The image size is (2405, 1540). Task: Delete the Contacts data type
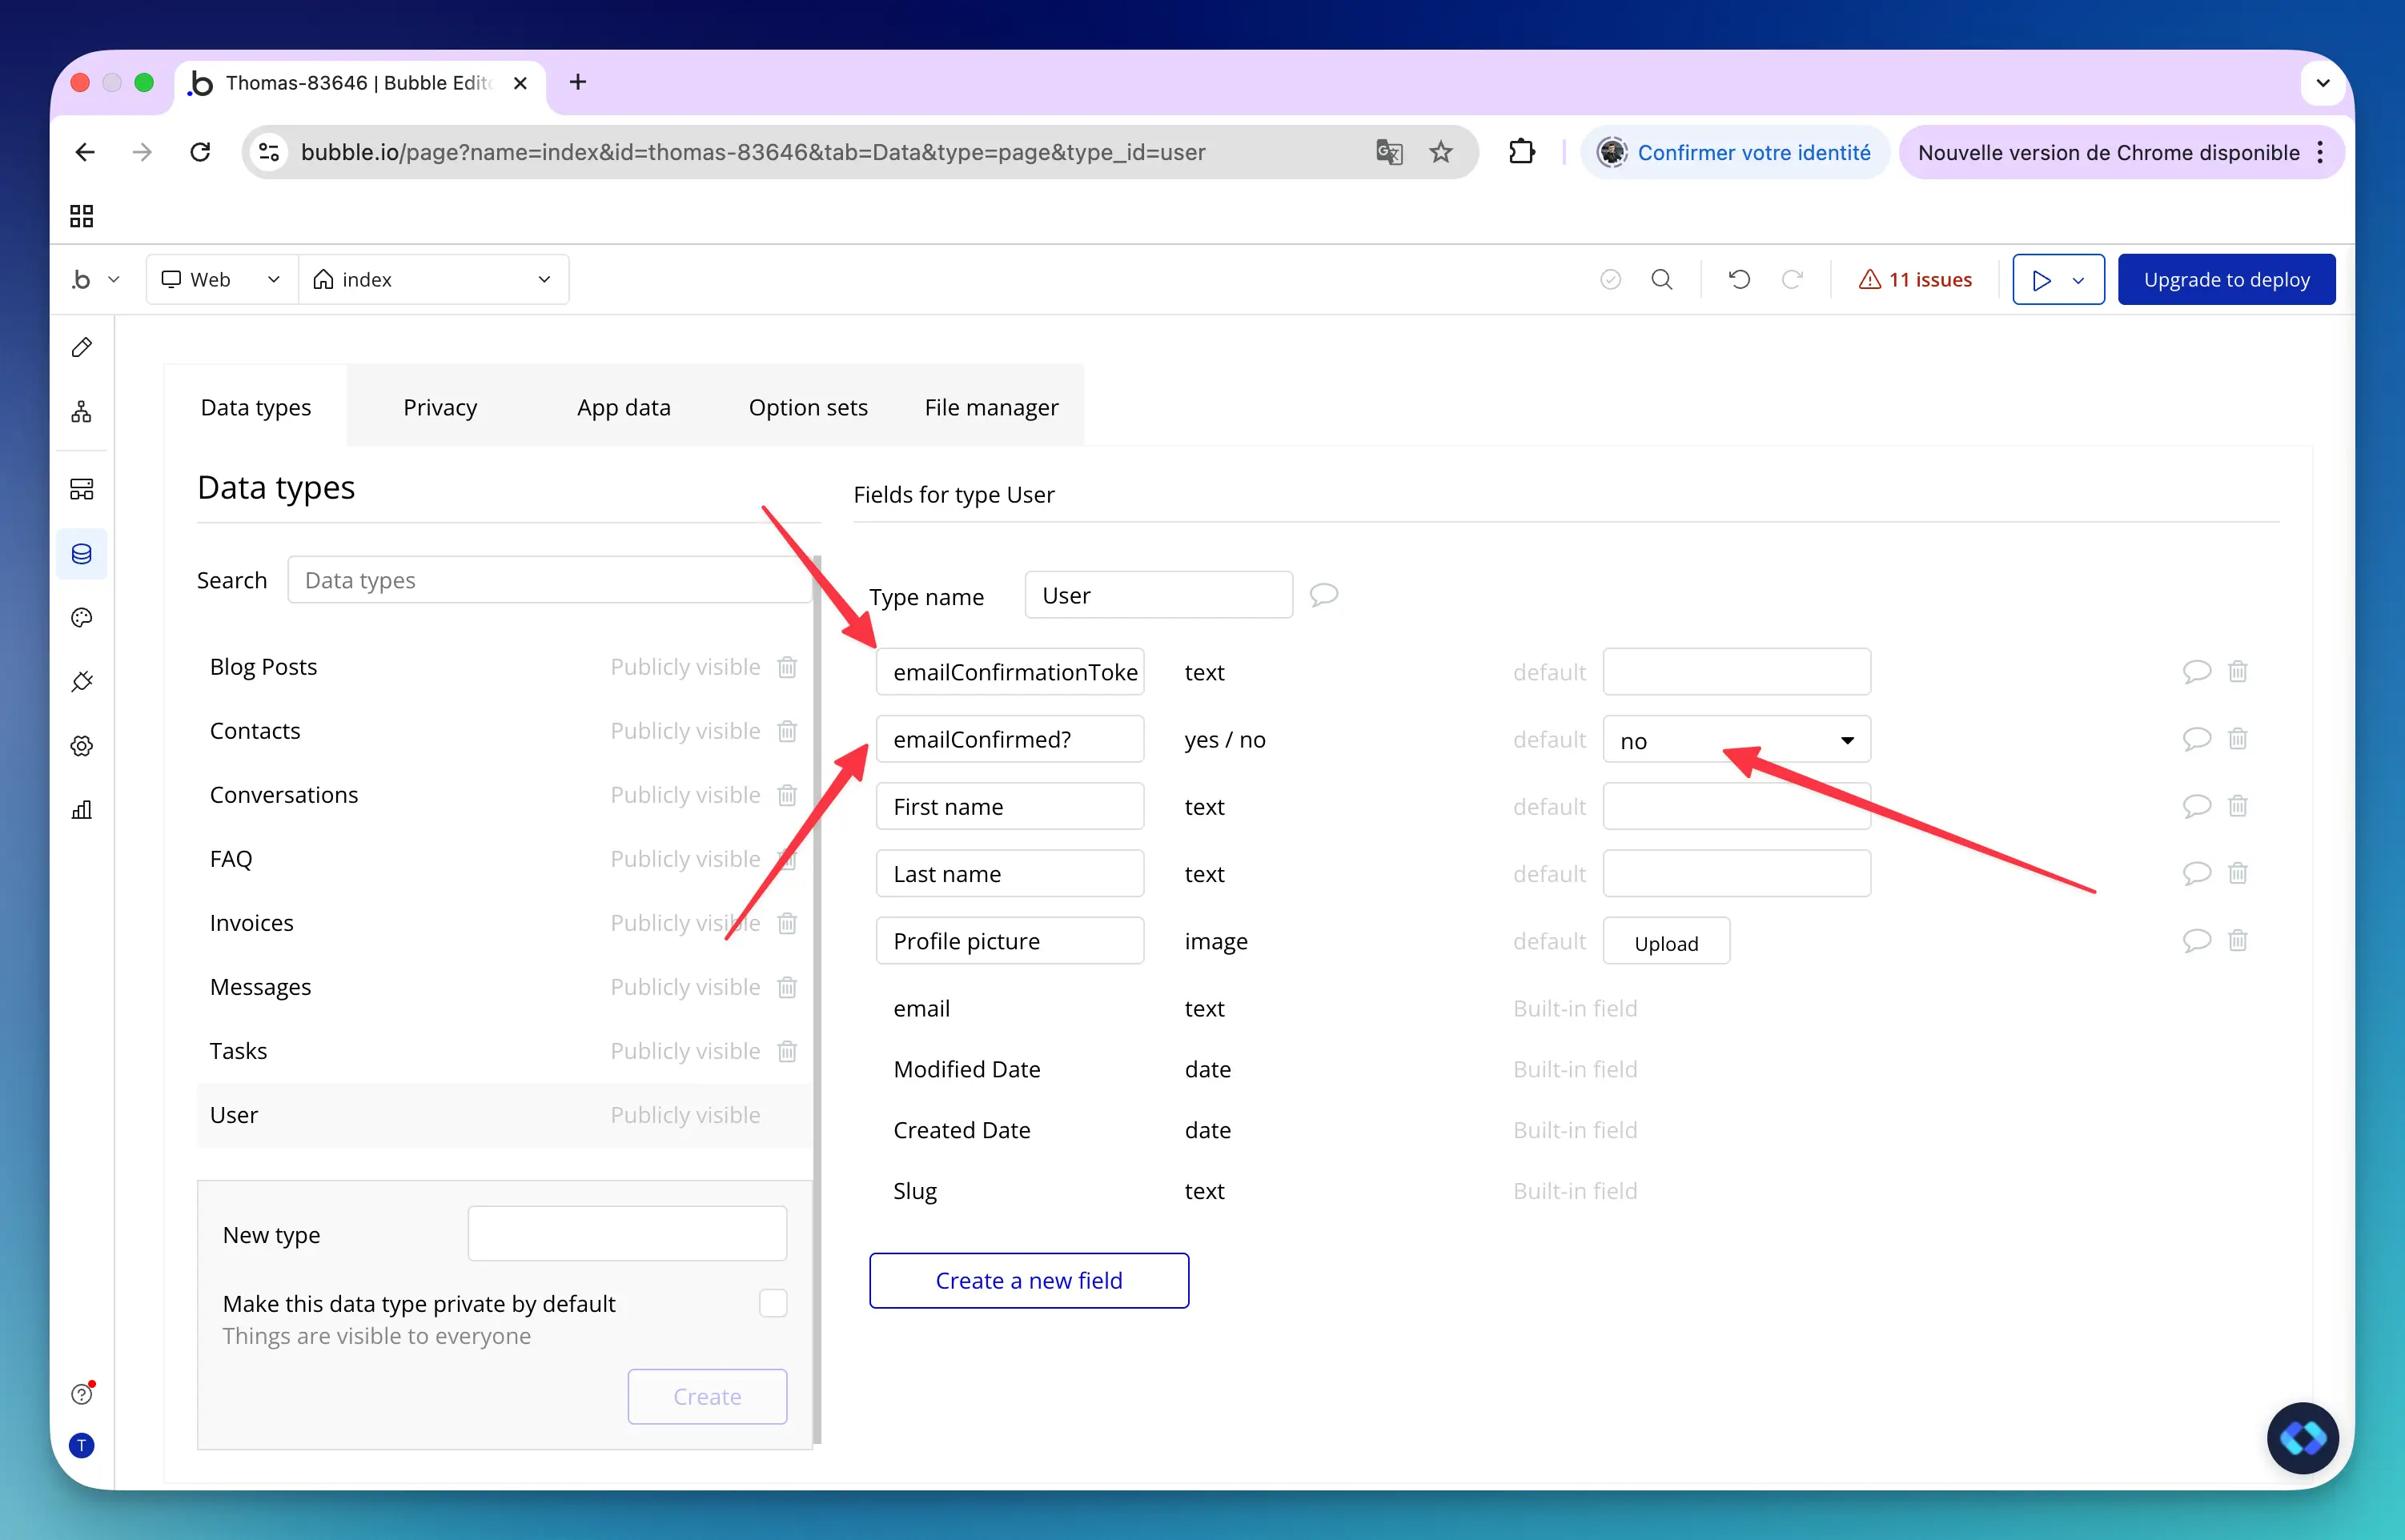click(787, 730)
